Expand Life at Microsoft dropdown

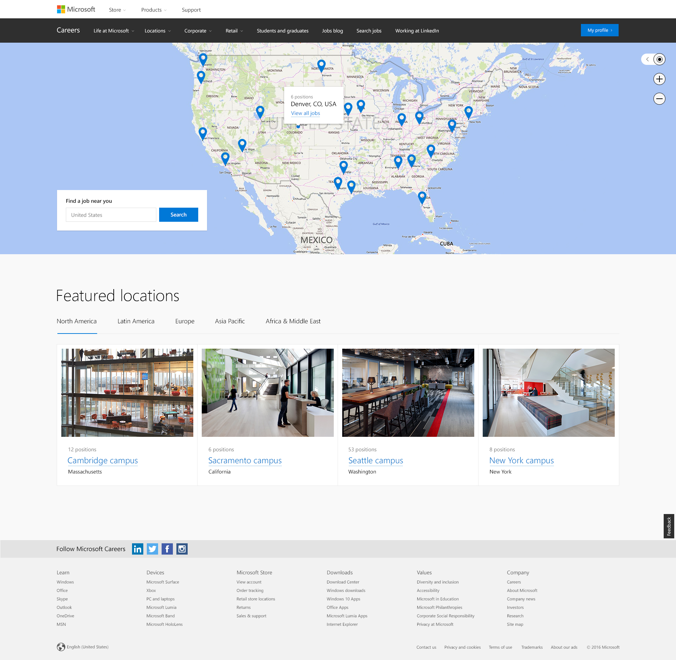(x=114, y=31)
